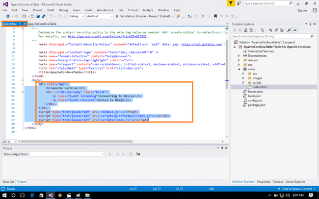Click the Chrome icon in the taskbar
This screenshot has height=199, width=319.
60,195
